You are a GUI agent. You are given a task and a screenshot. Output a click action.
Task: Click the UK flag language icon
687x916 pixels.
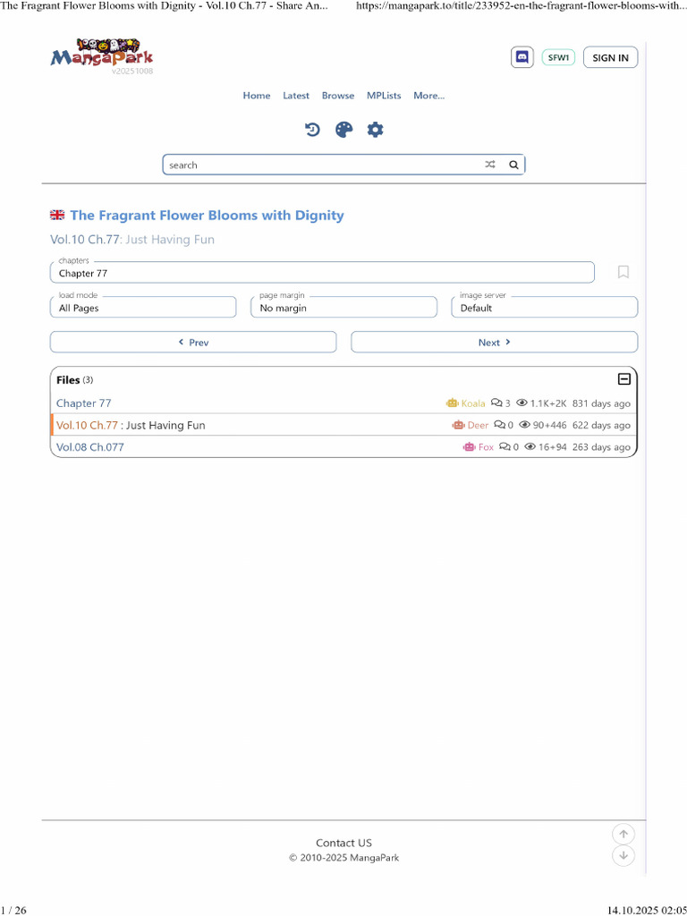pos(57,215)
